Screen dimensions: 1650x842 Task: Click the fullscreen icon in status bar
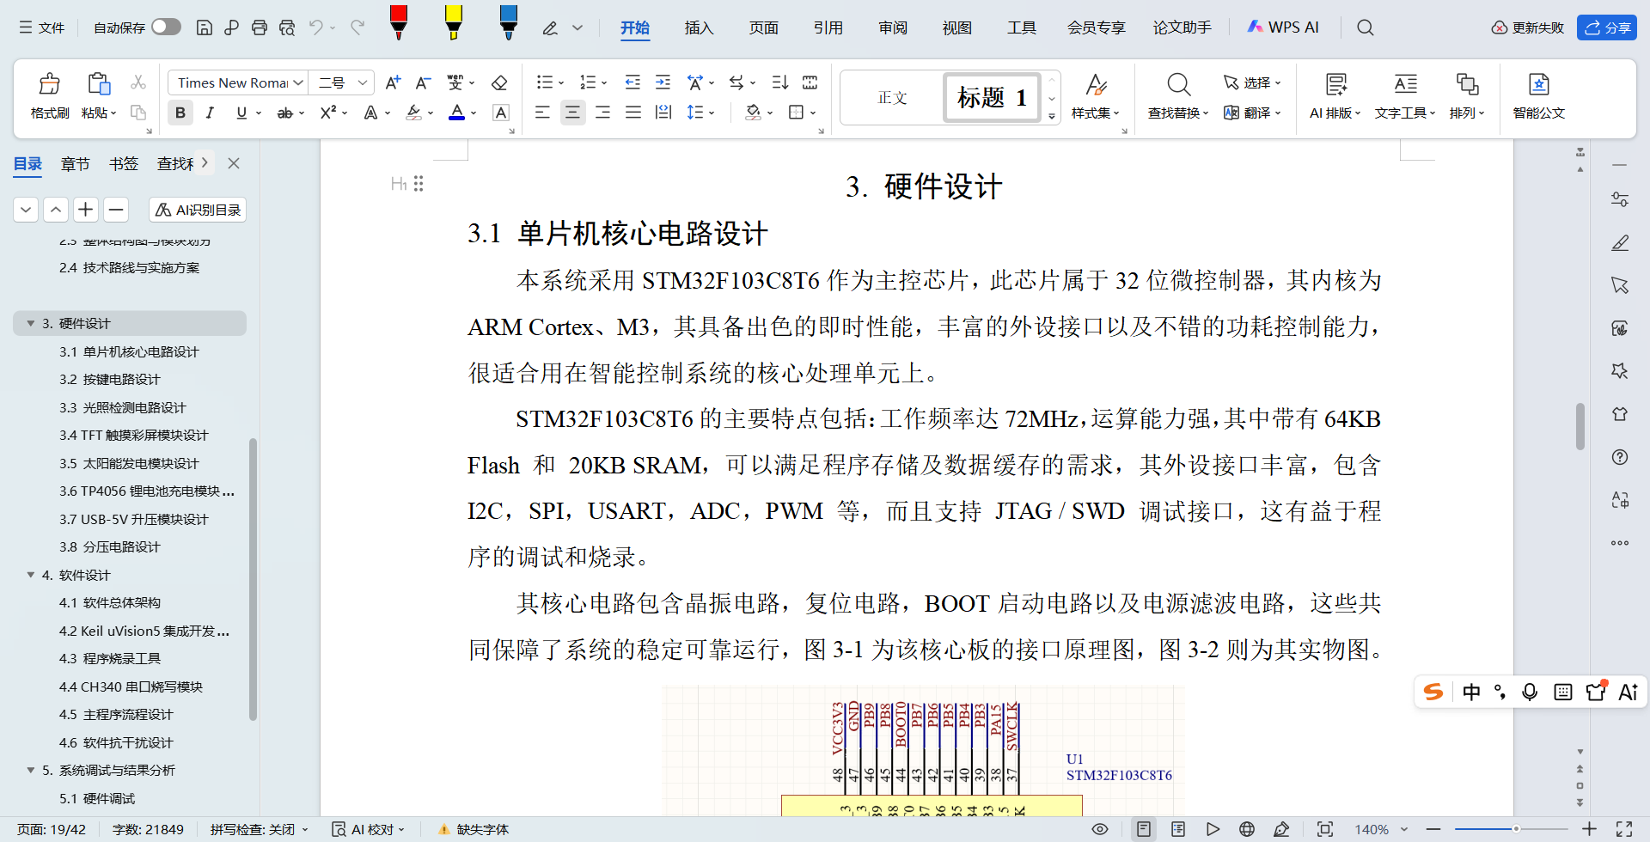point(1623,829)
